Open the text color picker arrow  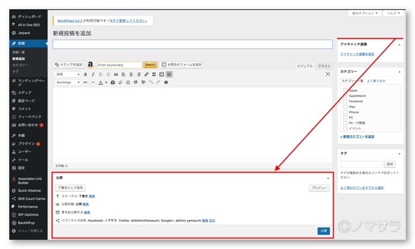click(x=106, y=82)
